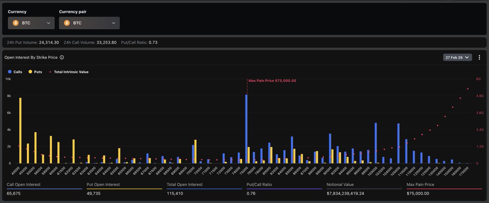Click the Bitcoin logo in Currency selector
Screen dimensions: 489x203
pyautogui.click(x=16, y=23)
